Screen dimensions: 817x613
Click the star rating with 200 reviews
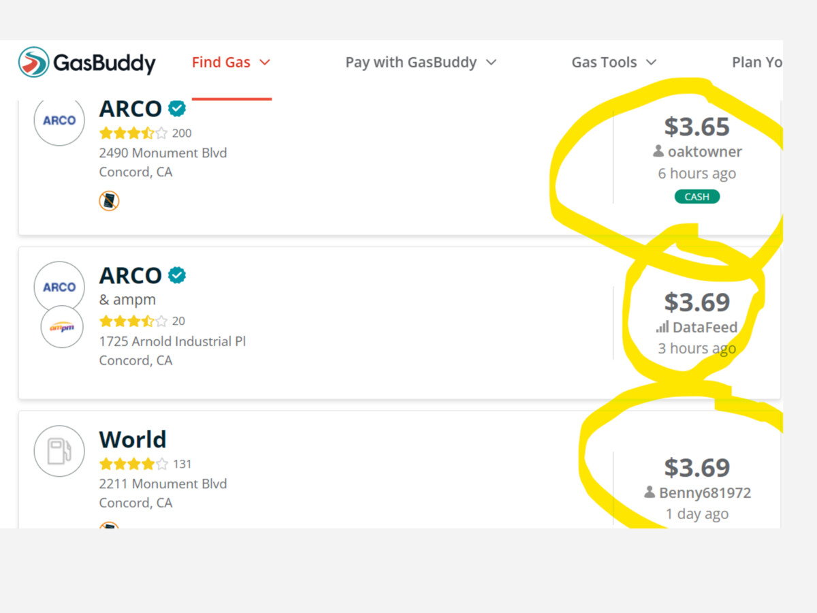pyautogui.click(x=133, y=133)
